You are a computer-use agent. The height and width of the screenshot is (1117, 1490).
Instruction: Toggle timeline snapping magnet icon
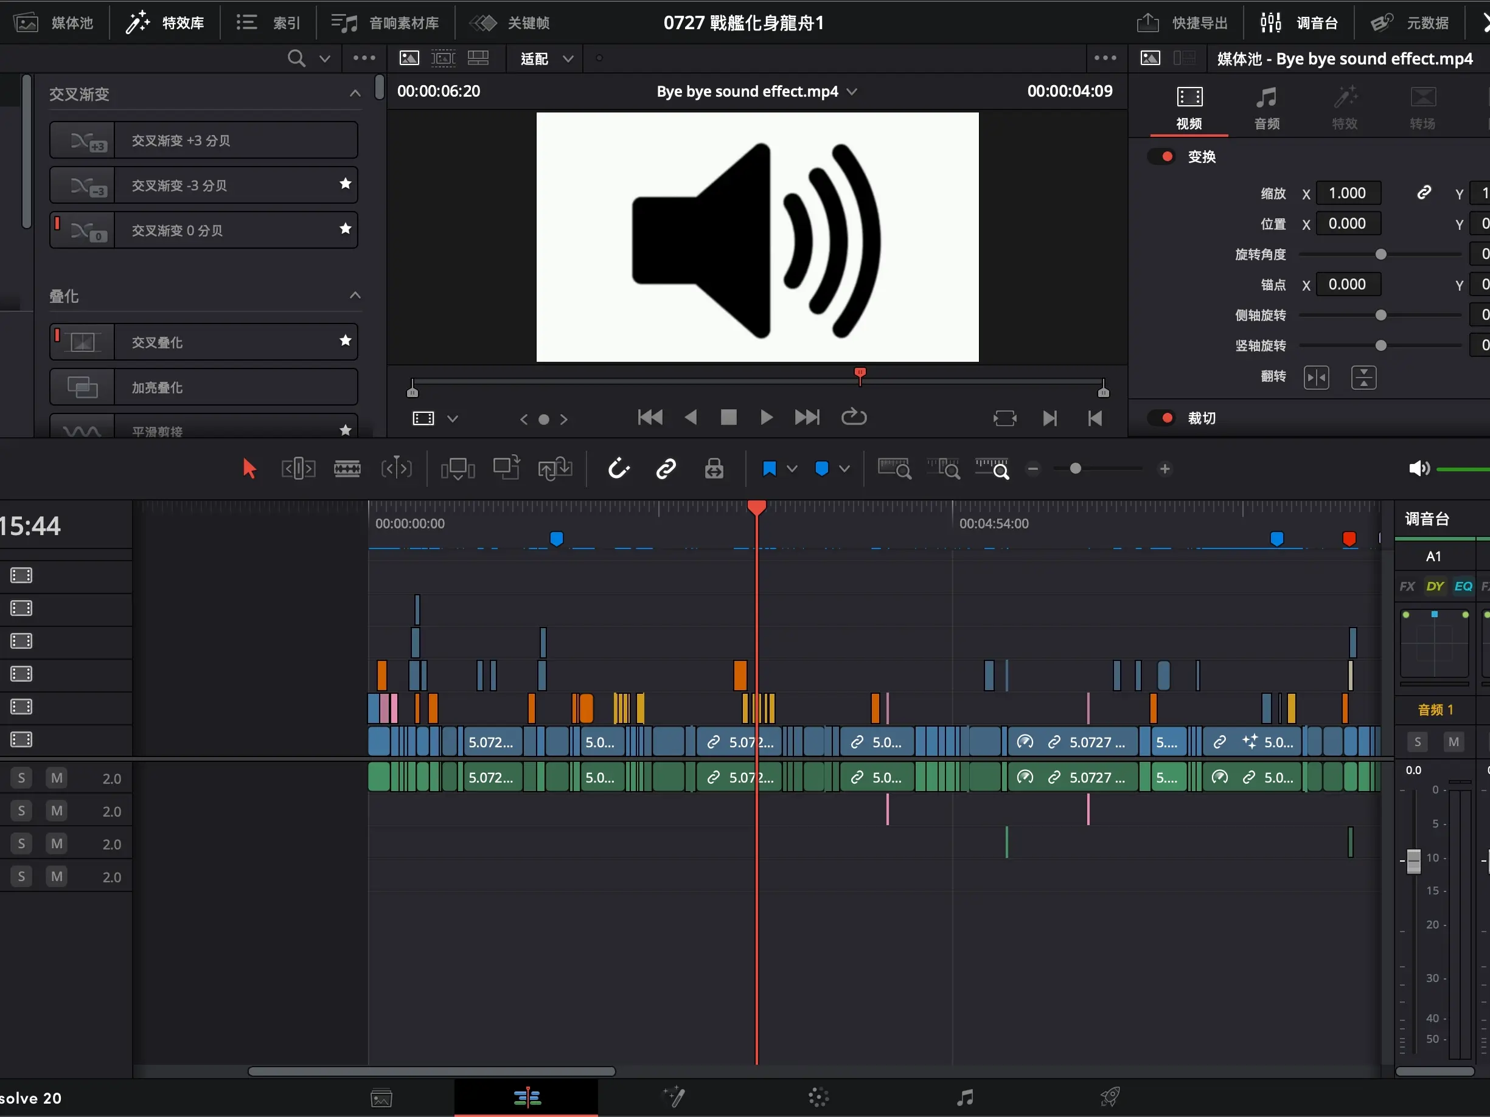pyautogui.click(x=618, y=469)
